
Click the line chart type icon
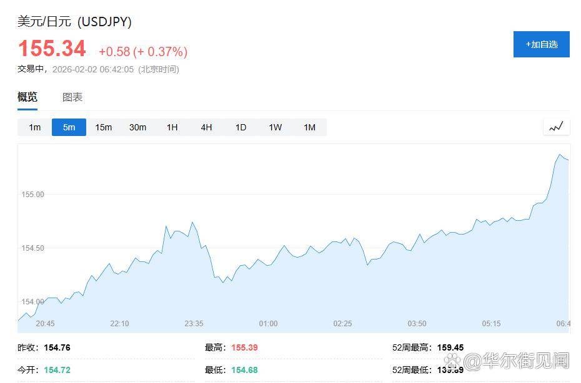(556, 127)
